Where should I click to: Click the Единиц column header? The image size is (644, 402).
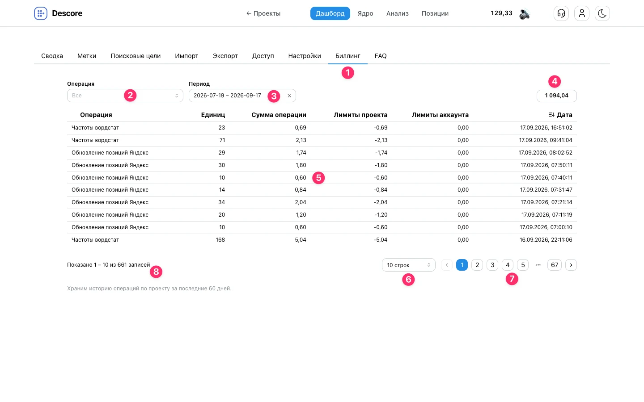(x=213, y=115)
